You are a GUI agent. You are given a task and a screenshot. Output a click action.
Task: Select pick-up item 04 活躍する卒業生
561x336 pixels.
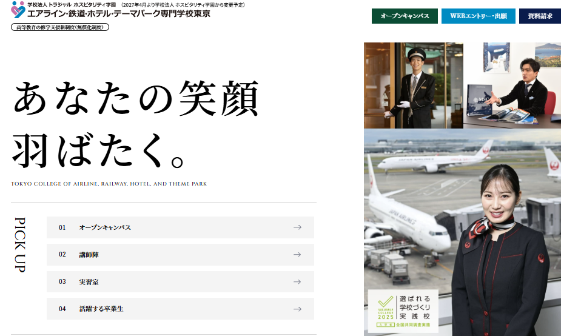point(180,309)
